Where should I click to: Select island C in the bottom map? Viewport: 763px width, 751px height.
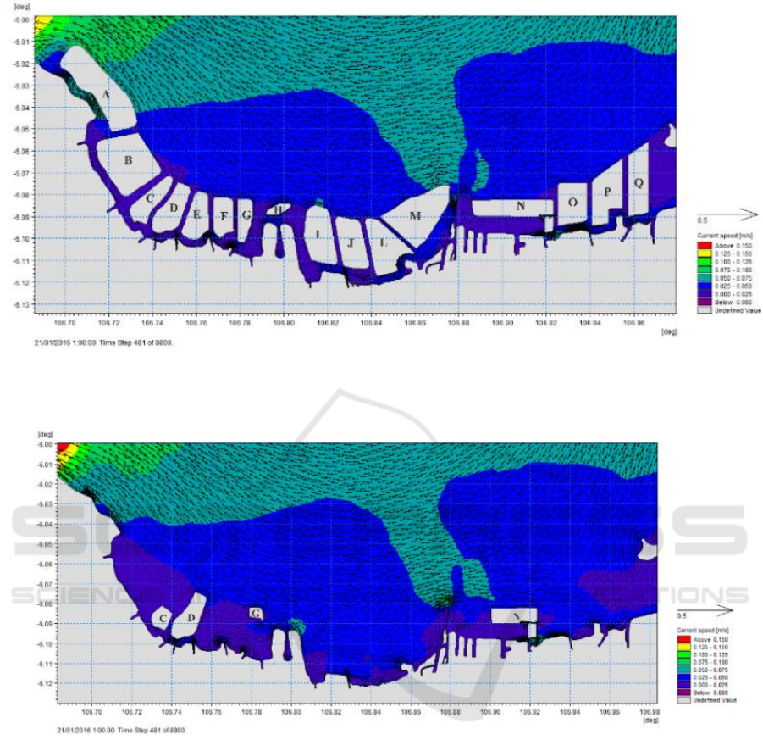[x=163, y=619]
